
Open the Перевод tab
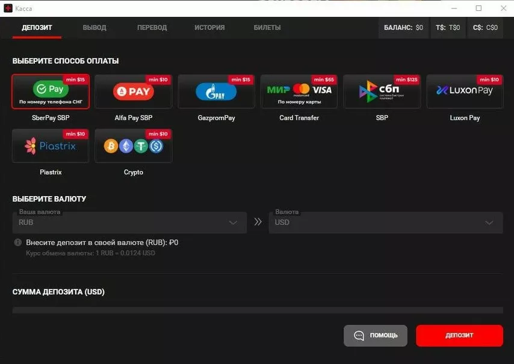(x=152, y=28)
